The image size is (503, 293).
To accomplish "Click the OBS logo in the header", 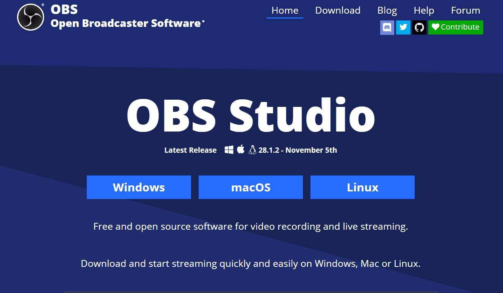I will pos(30,17).
